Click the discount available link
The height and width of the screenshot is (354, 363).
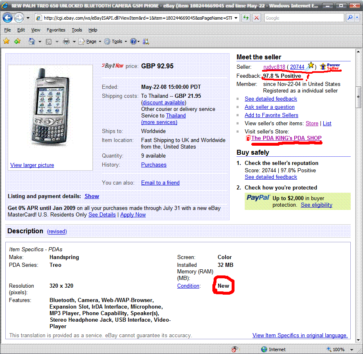(164, 103)
